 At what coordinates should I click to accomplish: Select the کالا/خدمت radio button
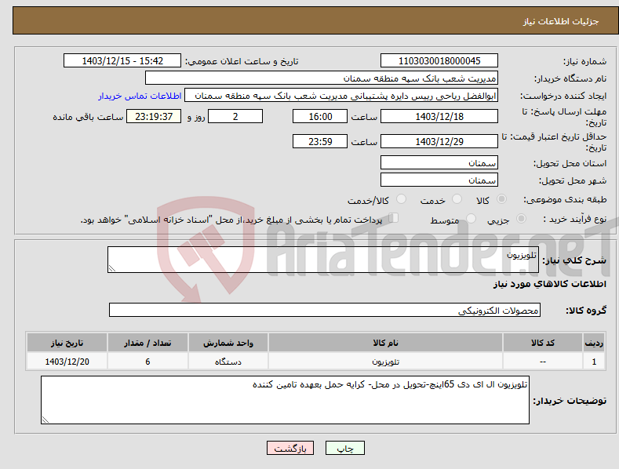[x=401, y=199]
